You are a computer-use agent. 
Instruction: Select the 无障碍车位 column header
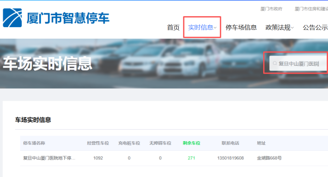click(160, 143)
